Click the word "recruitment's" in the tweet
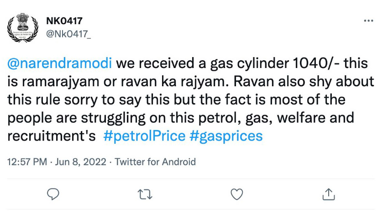 (x=51, y=136)
